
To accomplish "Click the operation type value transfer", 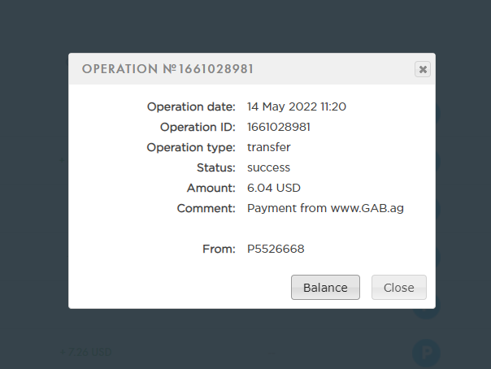I will pyautogui.click(x=269, y=147).
